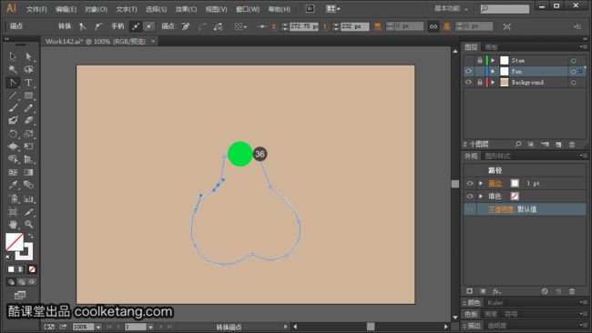This screenshot has width=592, height=333.
Task: Click the link width and height icon
Action: 433,26
